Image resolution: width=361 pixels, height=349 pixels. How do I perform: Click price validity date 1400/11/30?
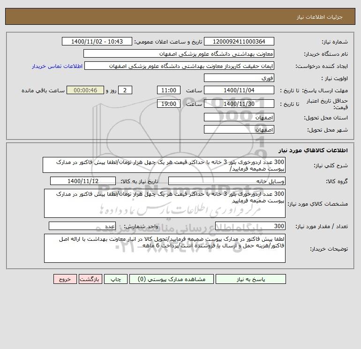coord(239,104)
